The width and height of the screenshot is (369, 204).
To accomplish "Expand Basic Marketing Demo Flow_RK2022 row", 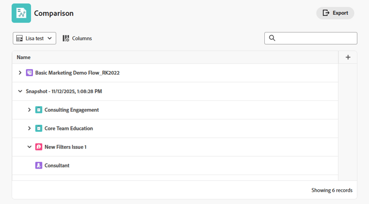I will (20, 73).
